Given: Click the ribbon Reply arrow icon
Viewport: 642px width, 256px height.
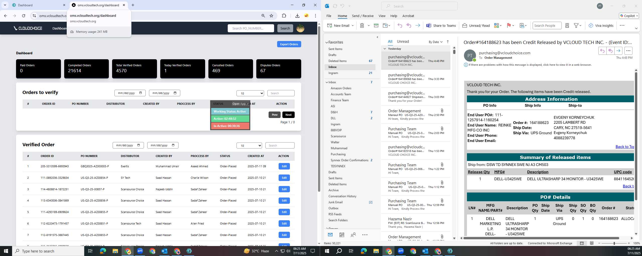Looking at the screenshot, I should coord(400,25).
